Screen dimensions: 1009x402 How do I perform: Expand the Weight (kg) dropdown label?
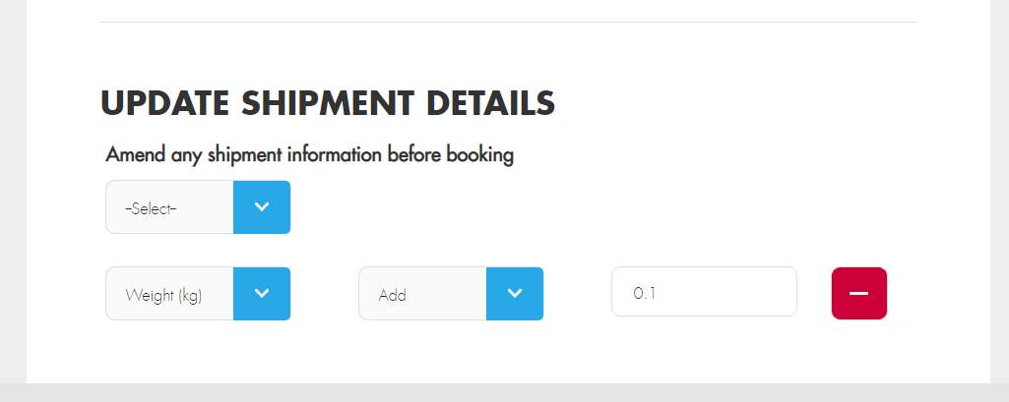click(169, 294)
